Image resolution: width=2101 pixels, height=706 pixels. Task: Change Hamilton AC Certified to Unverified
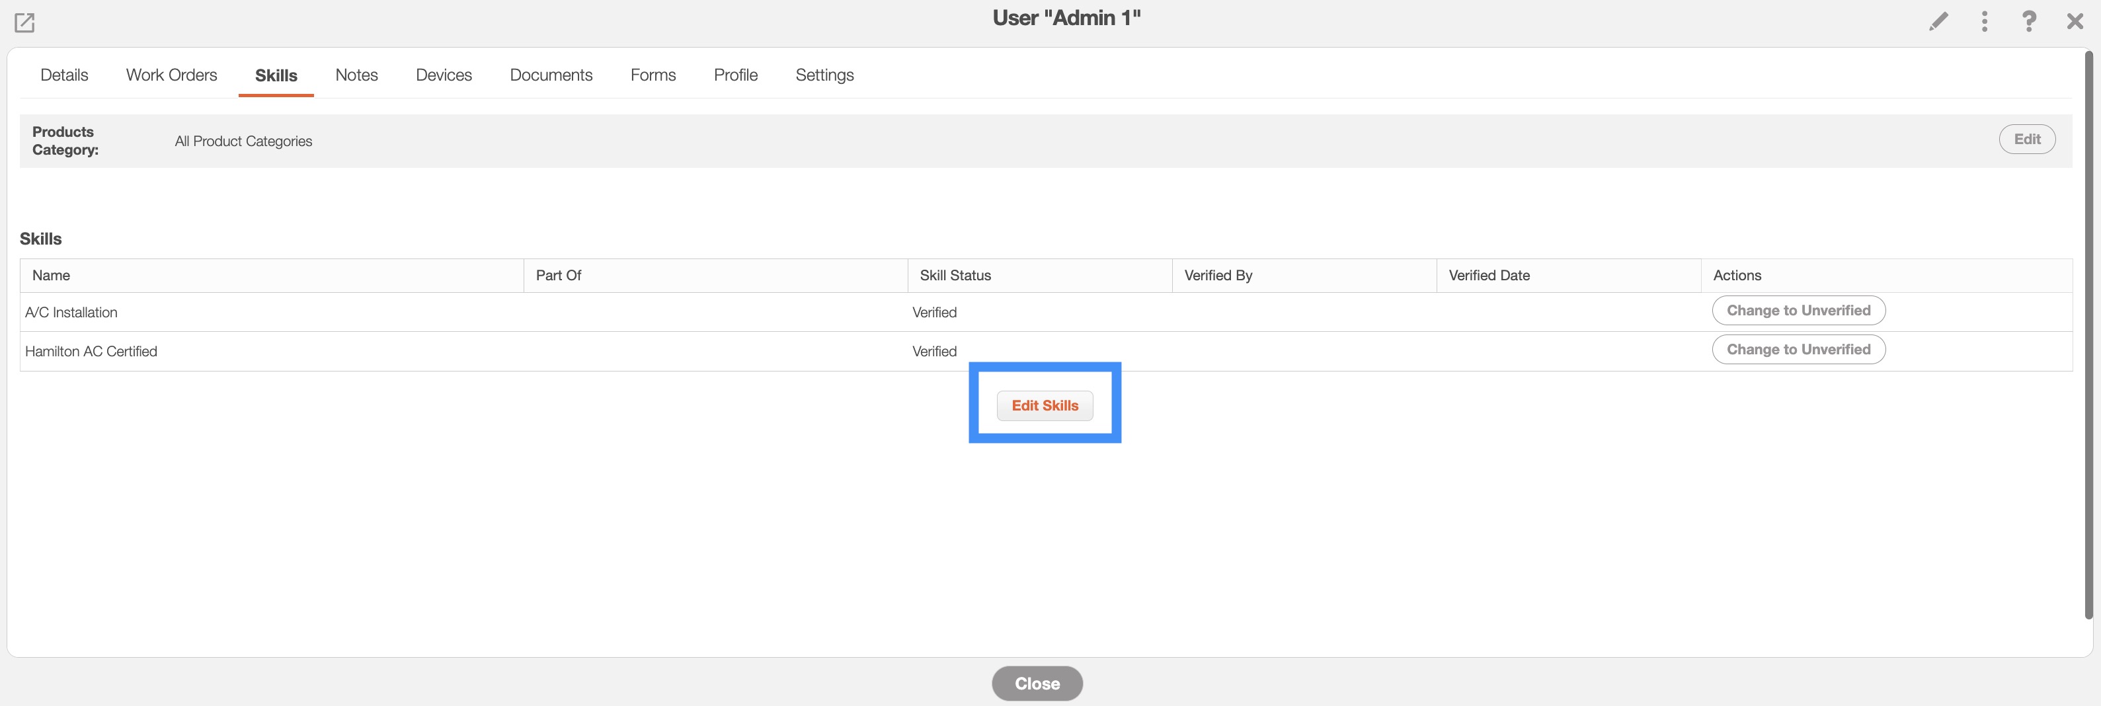click(x=1798, y=350)
